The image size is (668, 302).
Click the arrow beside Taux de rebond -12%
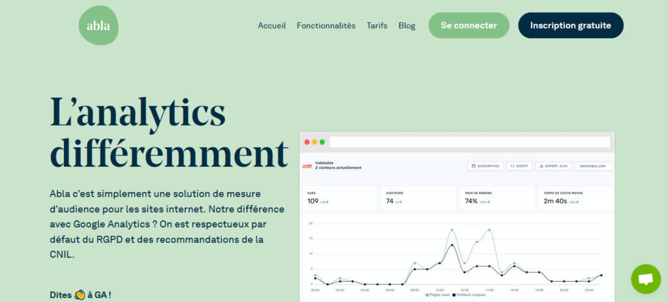pos(489,202)
